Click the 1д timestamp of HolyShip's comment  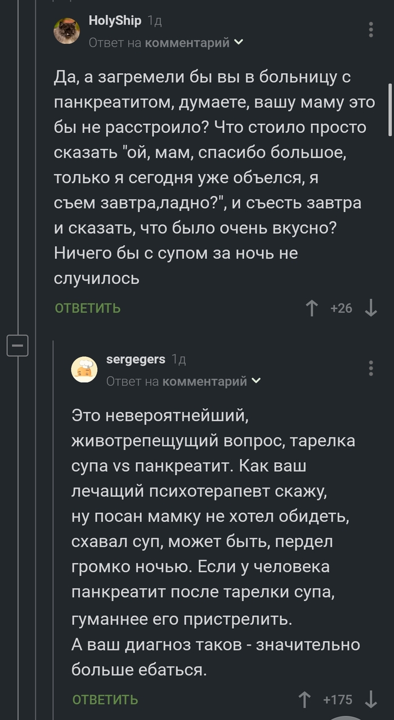click(155, 21)
